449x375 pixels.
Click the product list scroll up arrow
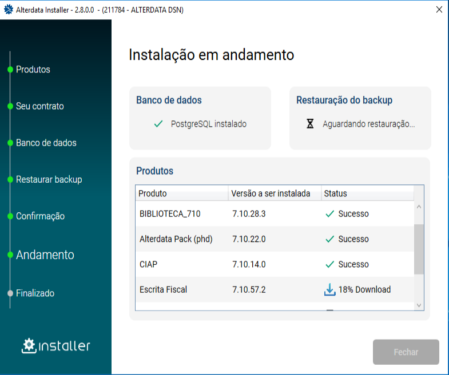[419, 207]
